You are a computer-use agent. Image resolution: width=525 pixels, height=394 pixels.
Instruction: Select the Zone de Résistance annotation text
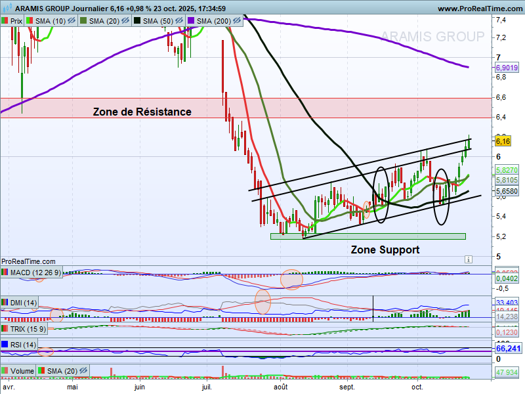(x=142, y=112)
